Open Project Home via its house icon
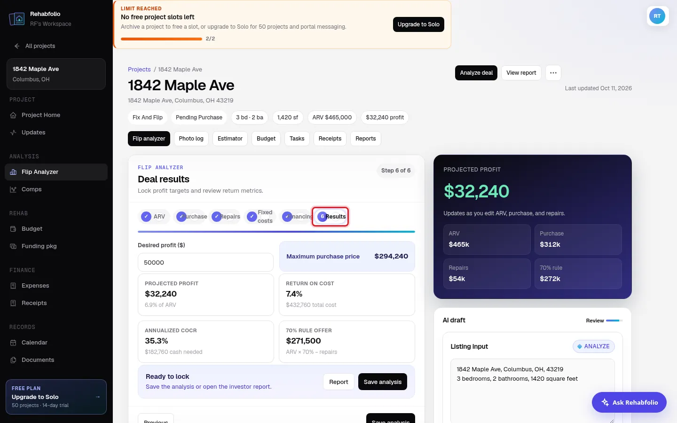This screenshot has height=423, width=677. pos(13,115)
